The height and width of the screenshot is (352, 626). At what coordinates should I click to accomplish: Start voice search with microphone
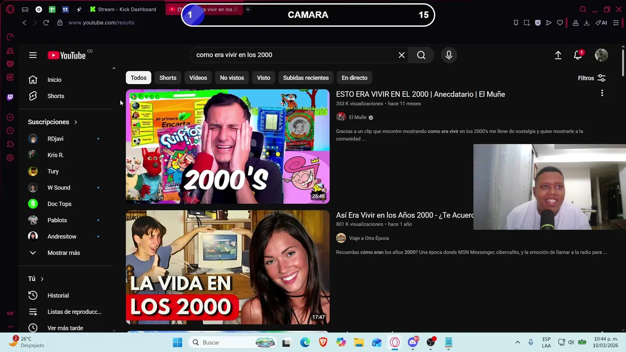pos(449,55)
